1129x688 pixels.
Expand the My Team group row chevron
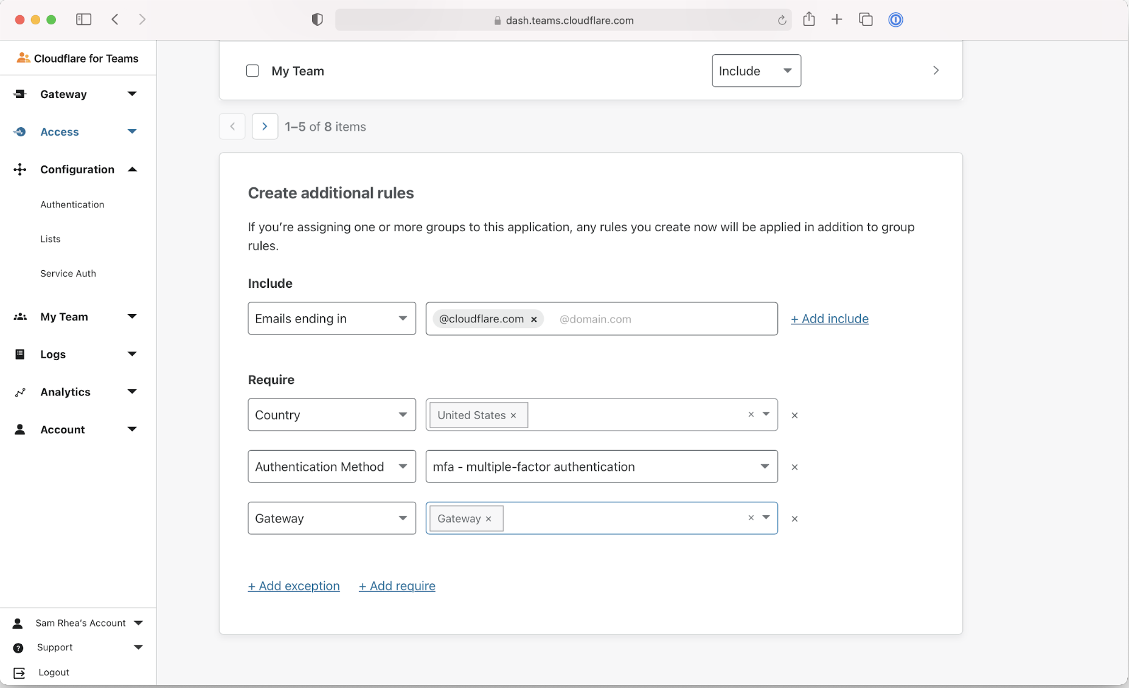point(936,71)
